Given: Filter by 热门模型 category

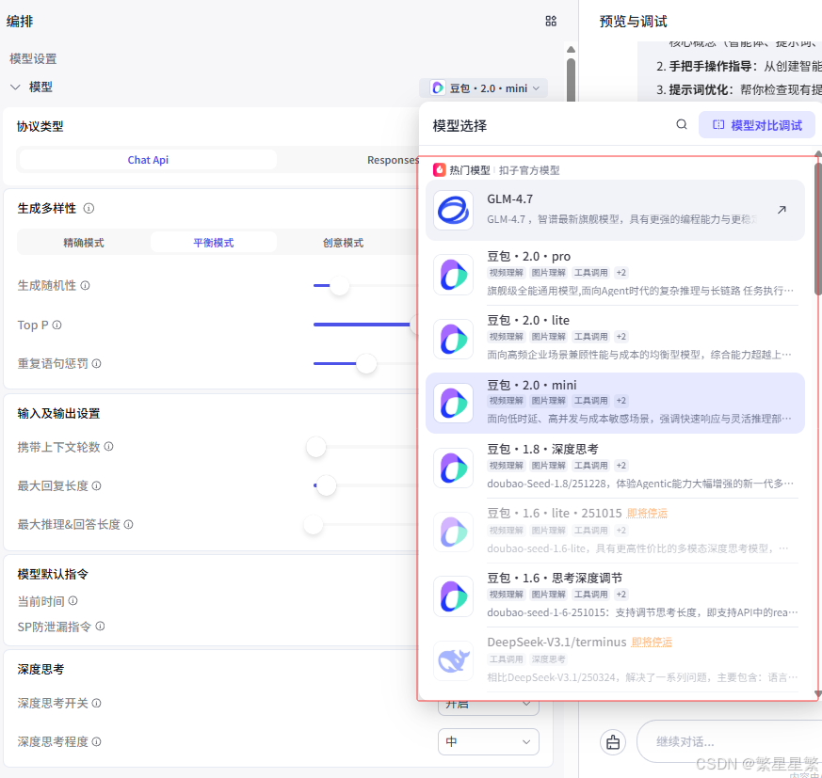Looking at the screenshot, I should tap(469, 170).
